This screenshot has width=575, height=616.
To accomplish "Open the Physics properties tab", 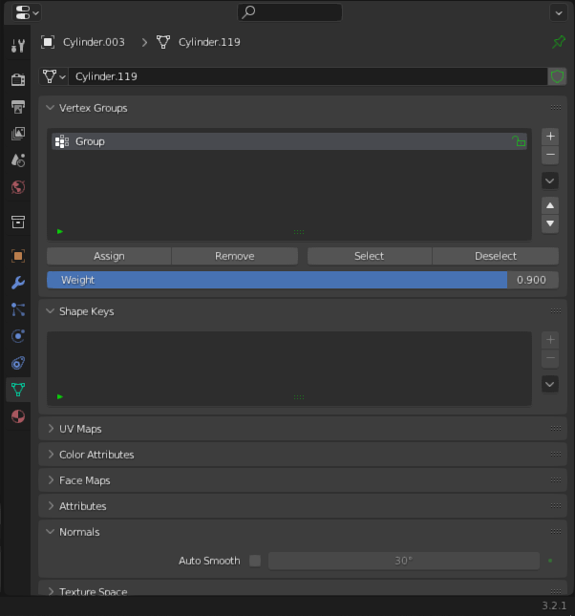I will (18, 336).
